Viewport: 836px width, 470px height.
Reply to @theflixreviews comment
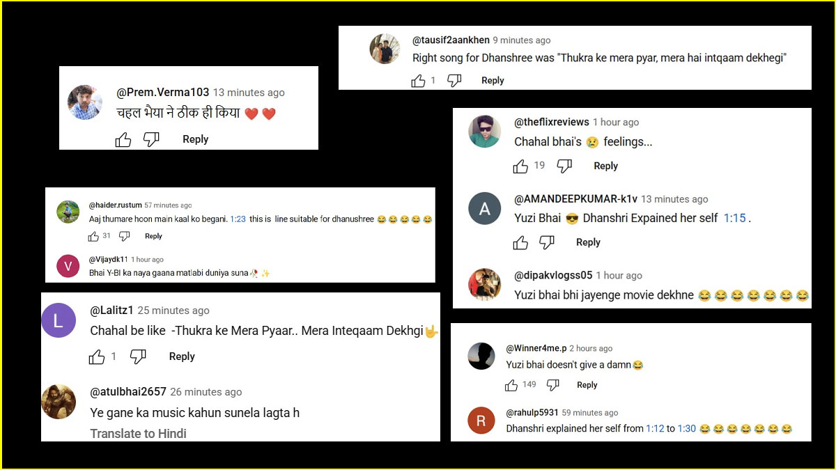pyautogui.click(x=605, y=166)
